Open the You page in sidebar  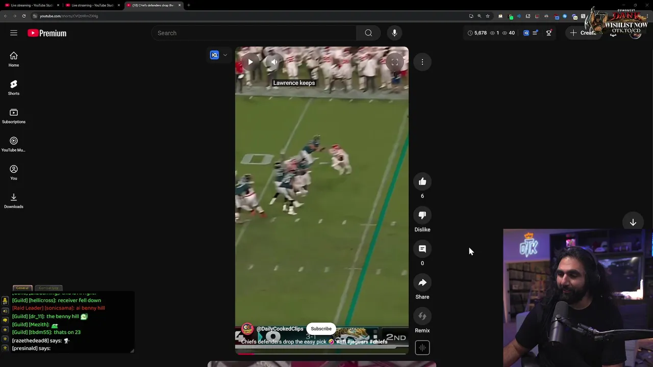click(x=14, y=172)
